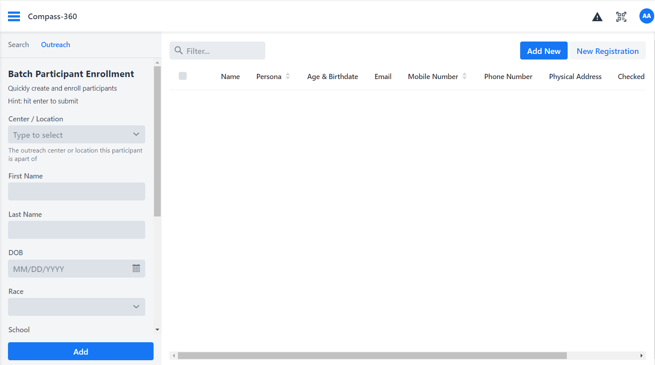Click into the Last Name field
This screenshot has width=655, height=365.
click(x=77, y=230)
